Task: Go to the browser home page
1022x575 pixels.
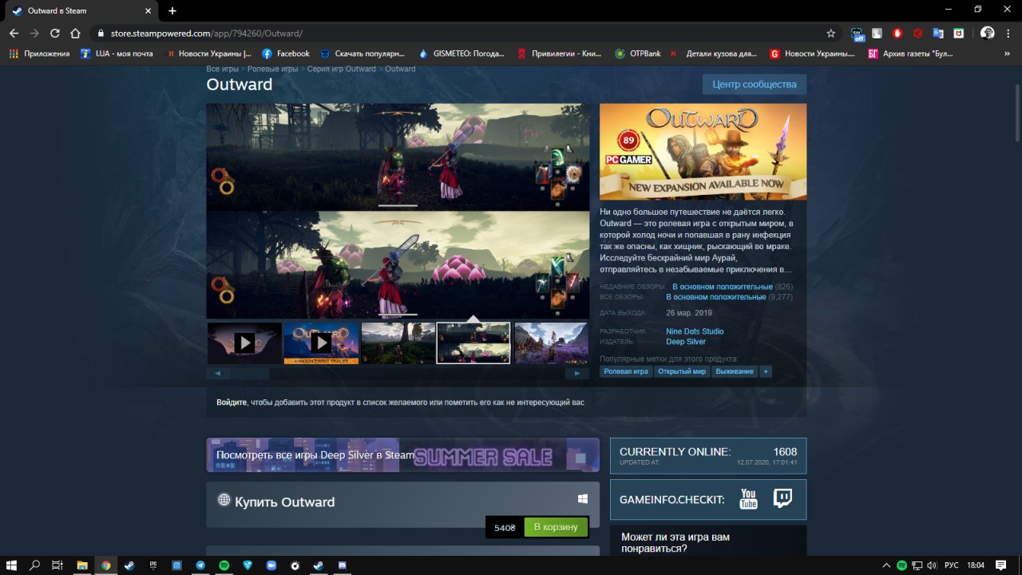Action: coord(76,34)
